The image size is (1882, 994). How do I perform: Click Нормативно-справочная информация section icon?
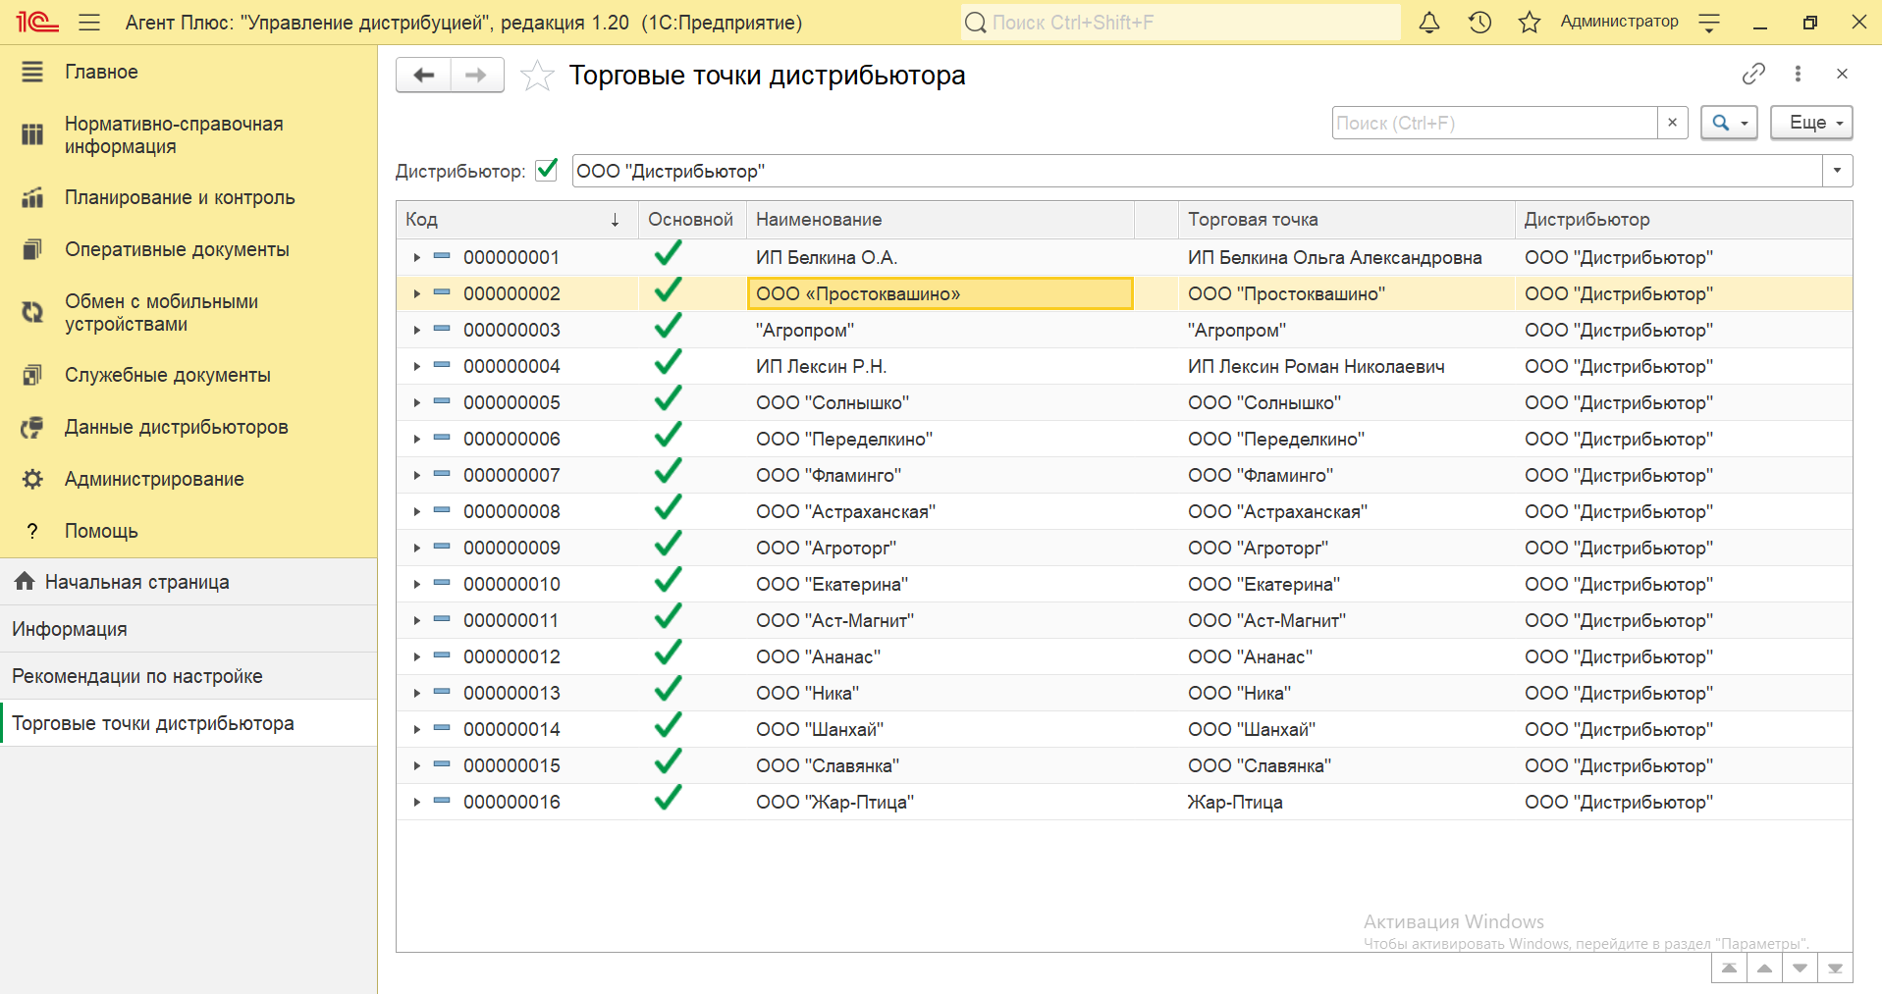point(32,134)
